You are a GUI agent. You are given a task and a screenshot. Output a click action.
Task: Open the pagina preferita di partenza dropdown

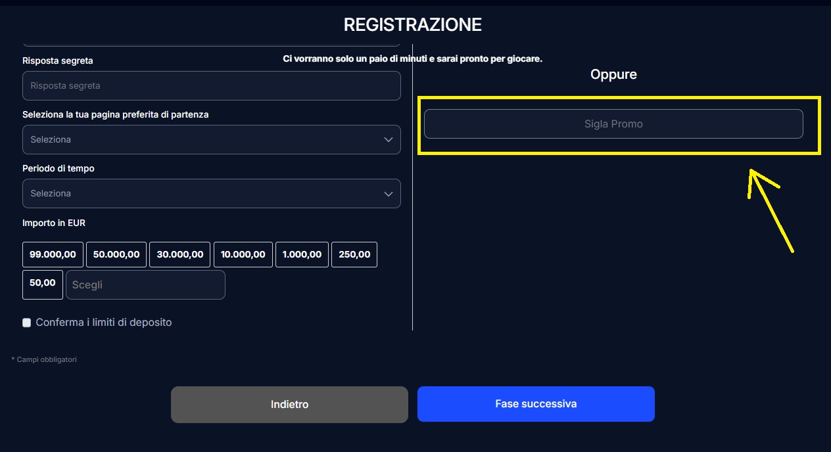pos(211,140)
